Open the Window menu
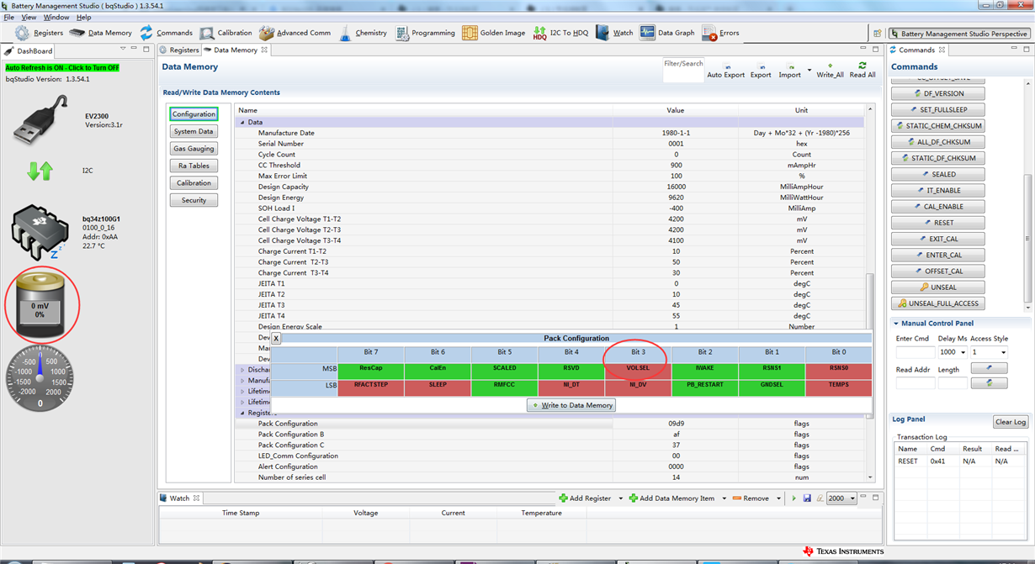1035x564 pixels. click(x=56, y=17)
